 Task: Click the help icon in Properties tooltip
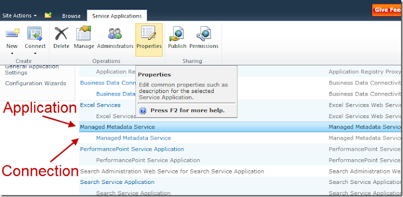(143, 111)
